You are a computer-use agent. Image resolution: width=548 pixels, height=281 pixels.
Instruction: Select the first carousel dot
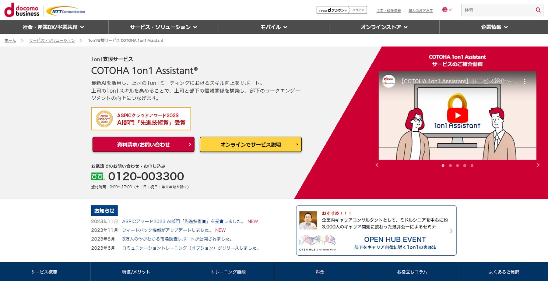(x=443, y=165)
